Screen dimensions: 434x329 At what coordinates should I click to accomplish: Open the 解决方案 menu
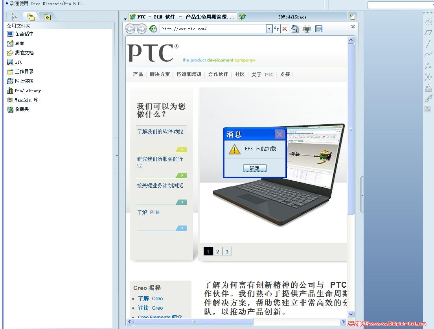[x=160, y=74]
